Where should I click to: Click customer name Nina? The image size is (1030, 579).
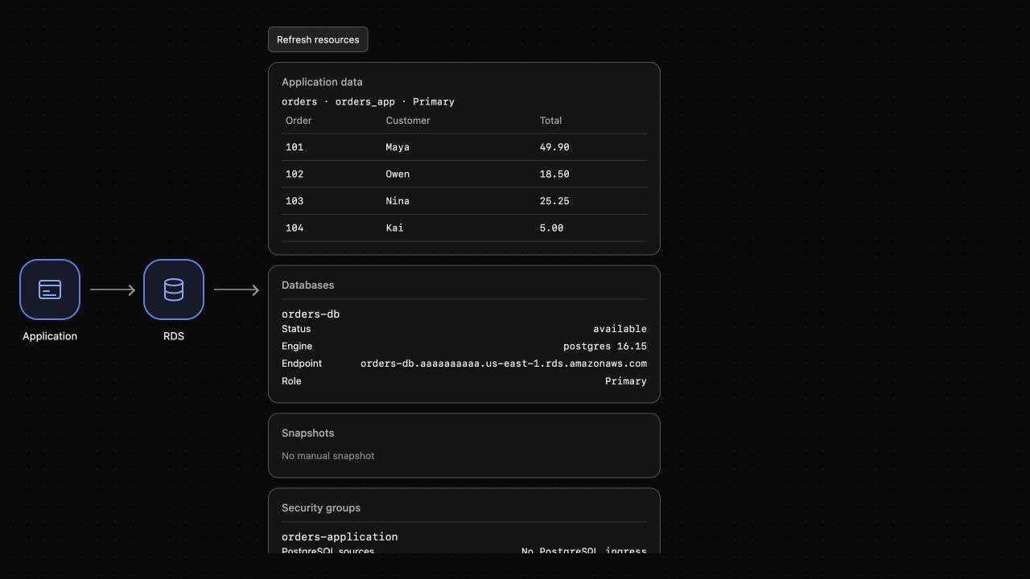point(398,201)
